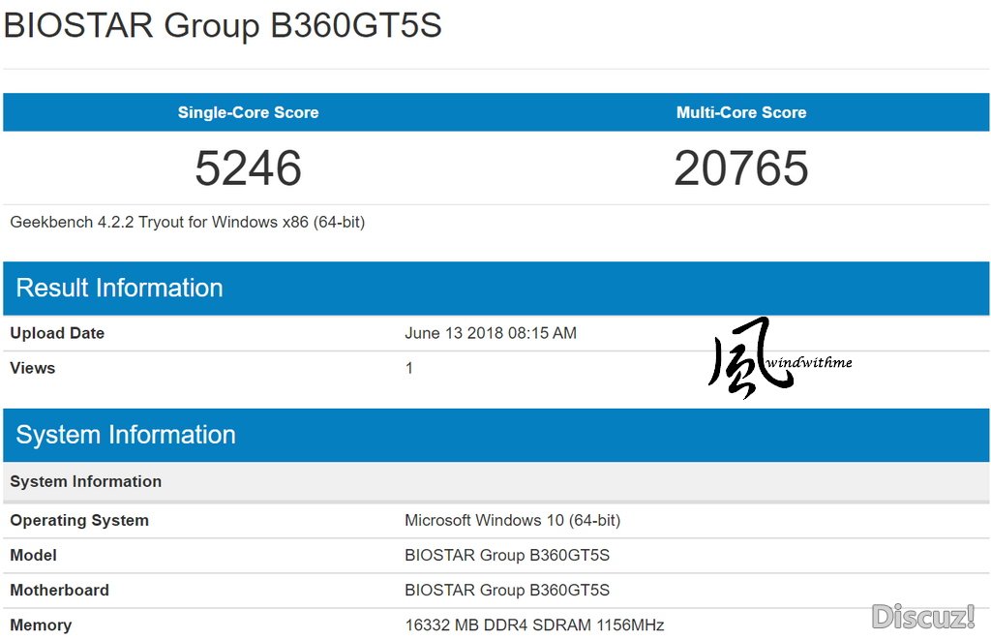Click the page title BIOSTAR Group B360GT5S

click(223, 26)
